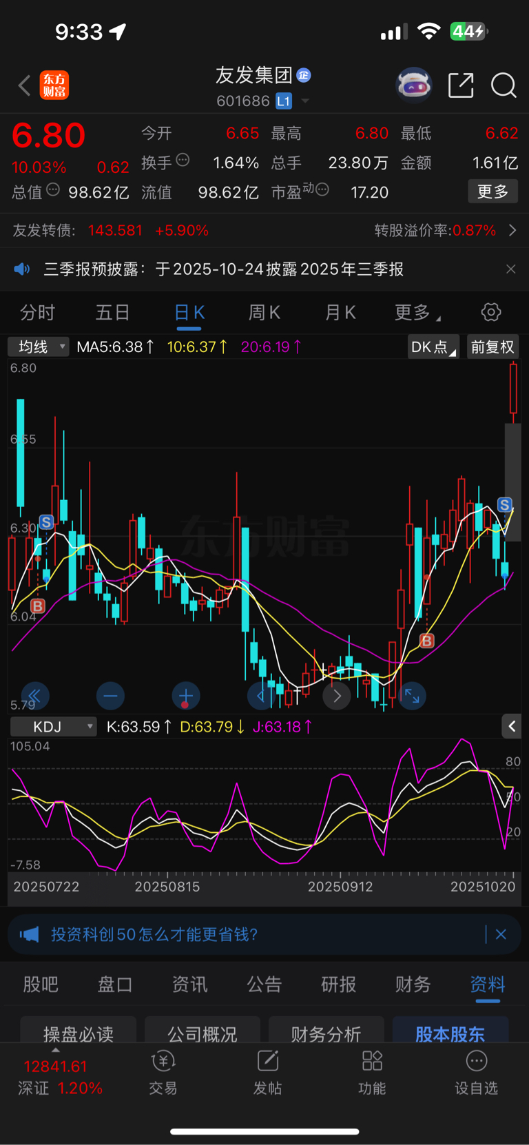Switch to the 盘口 tab

115,984
